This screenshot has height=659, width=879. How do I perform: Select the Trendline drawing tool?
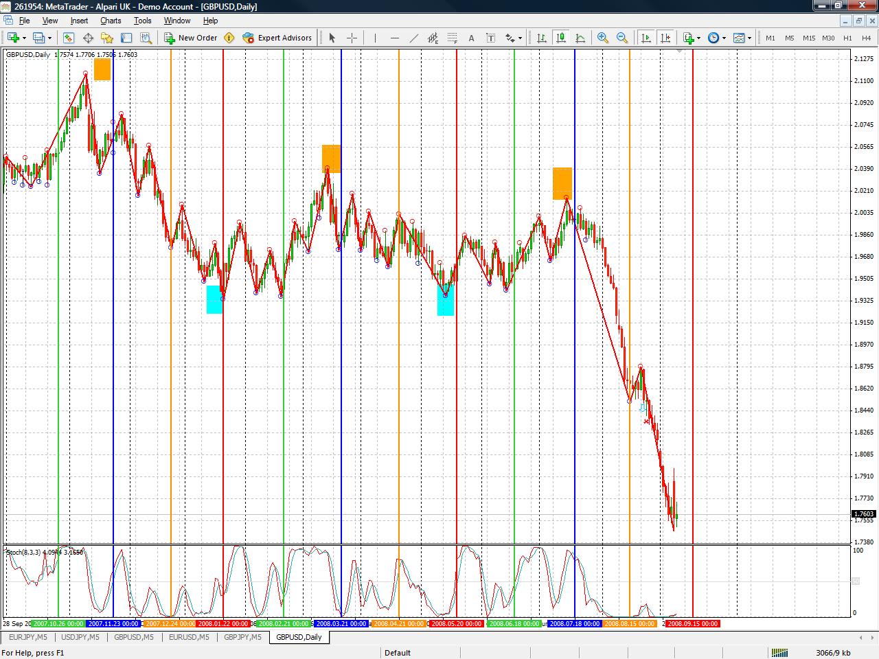click(x=413, y=38)
